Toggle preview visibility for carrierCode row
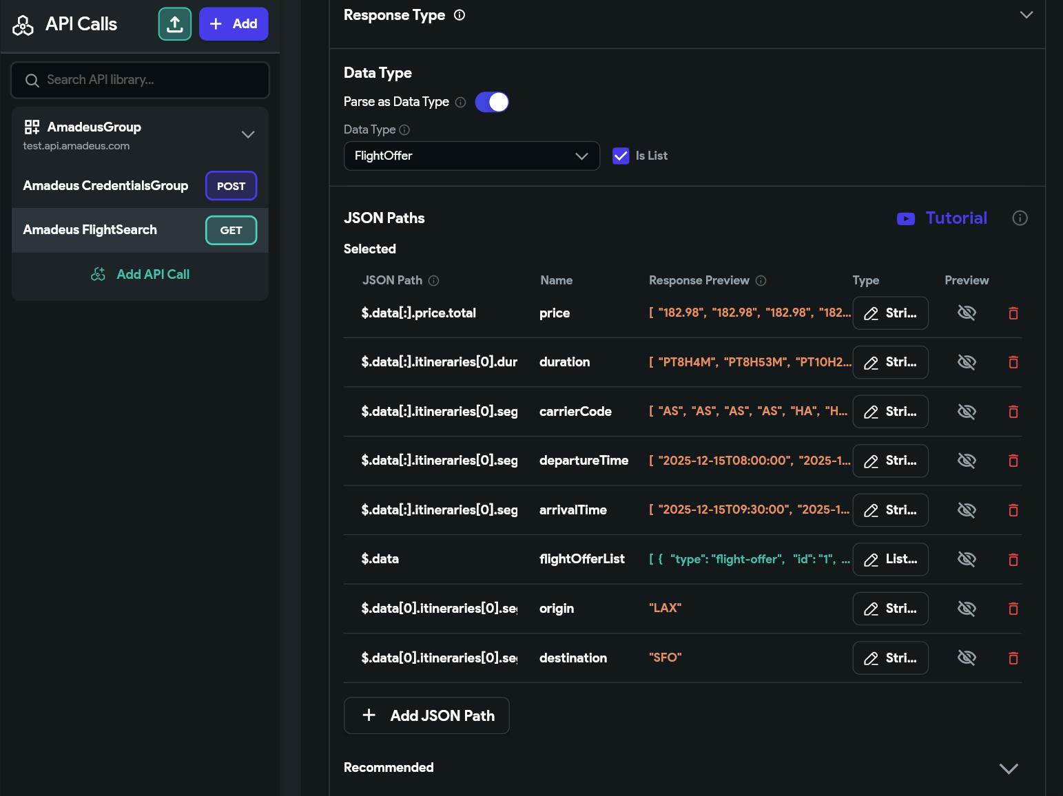This screenshot has height=796, width=1063. point(967,412)
